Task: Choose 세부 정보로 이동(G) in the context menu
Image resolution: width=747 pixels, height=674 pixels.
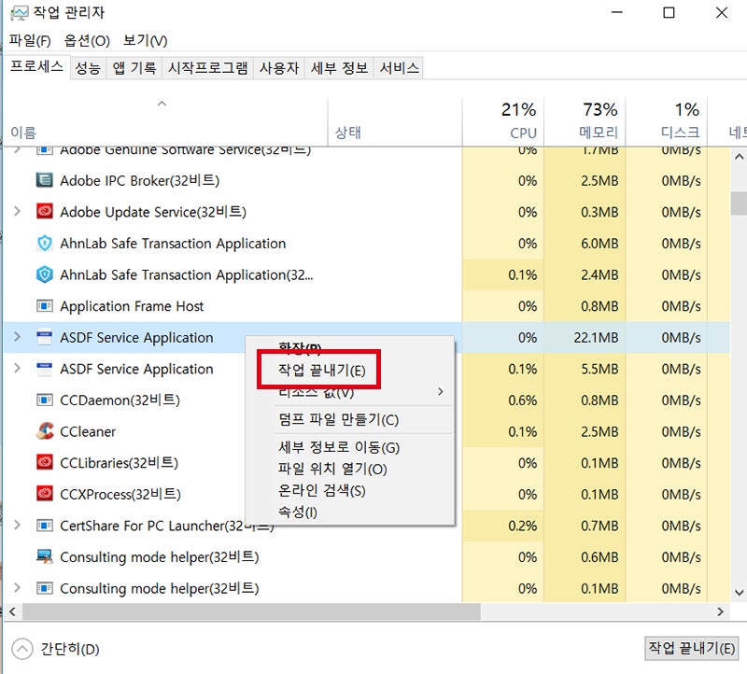Action: click(x=339, y=447)
